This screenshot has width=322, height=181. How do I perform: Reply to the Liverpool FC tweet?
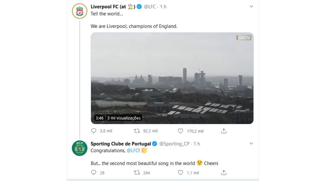point(94,131)
